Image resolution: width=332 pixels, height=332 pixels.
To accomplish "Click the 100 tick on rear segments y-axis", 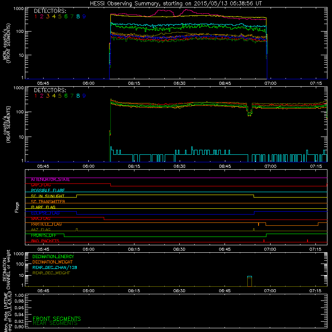I will pyautogui.click(x=20, y=112).
